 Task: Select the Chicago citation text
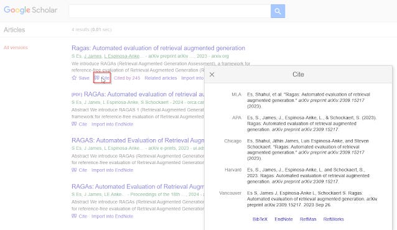tap(308, 150)
